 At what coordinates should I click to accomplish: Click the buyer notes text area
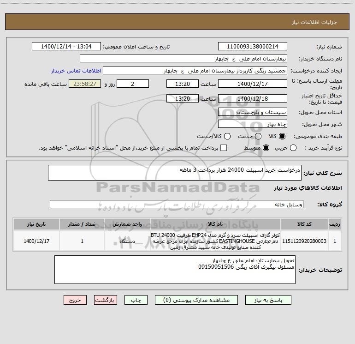pos(175,270)
